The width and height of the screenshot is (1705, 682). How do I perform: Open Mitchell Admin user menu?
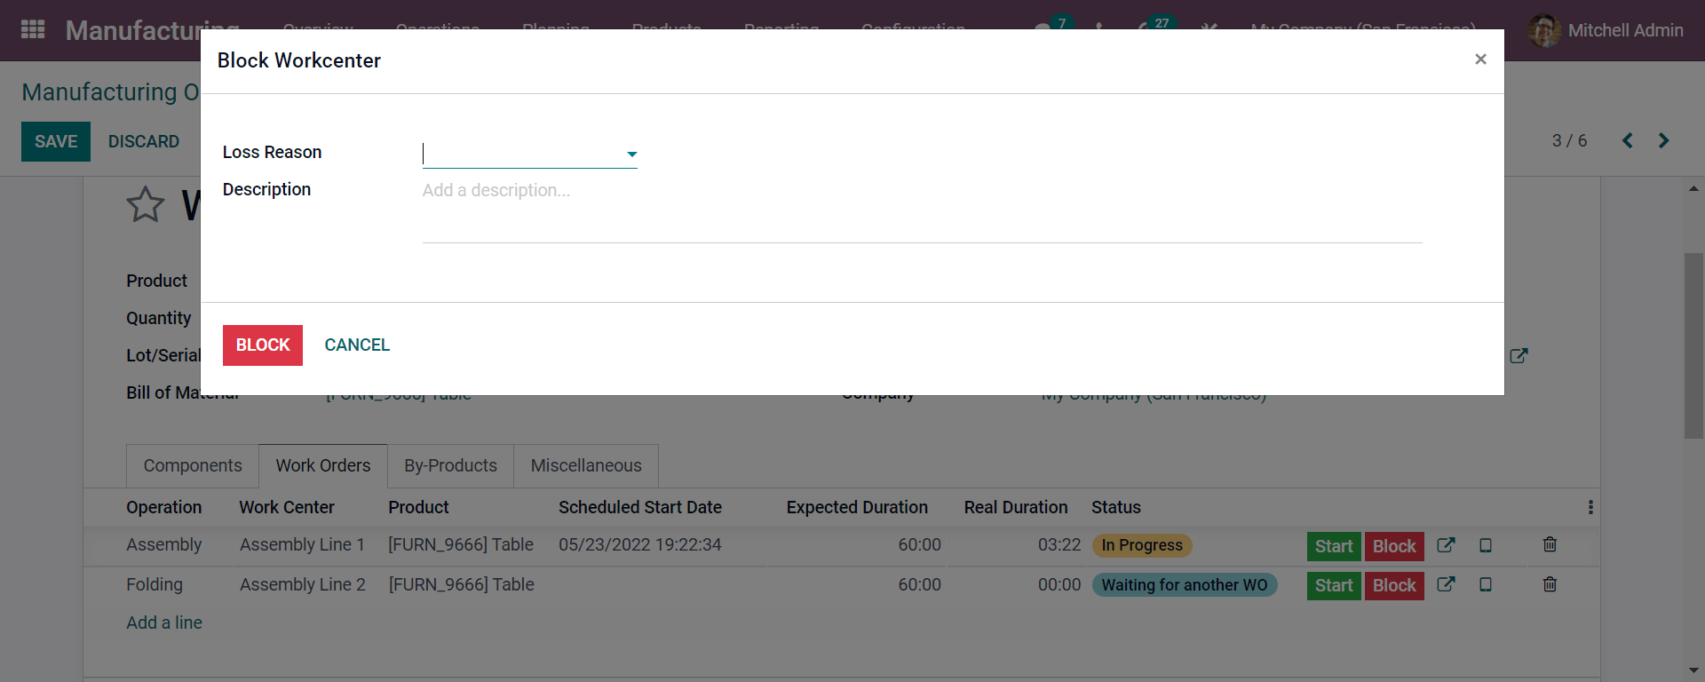(1606, 30)
